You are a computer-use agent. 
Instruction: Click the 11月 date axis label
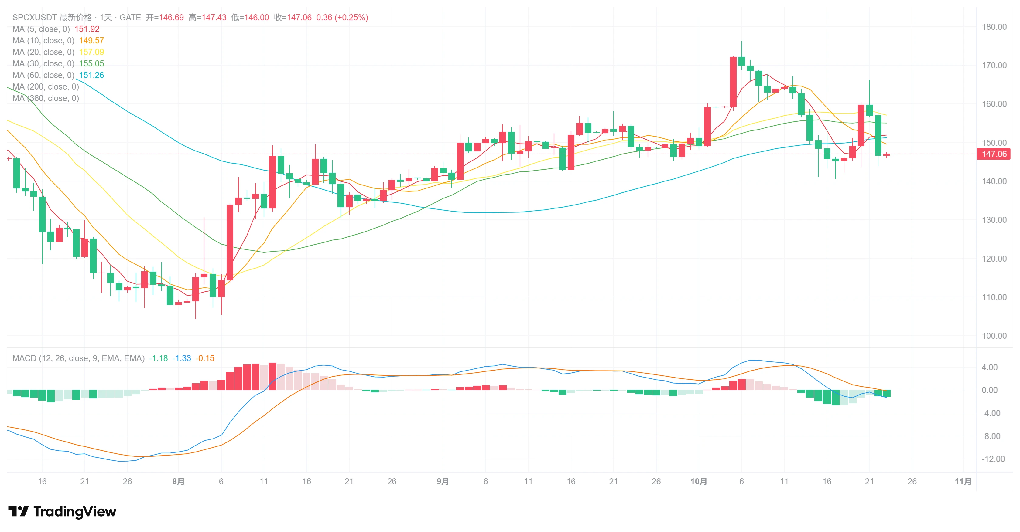(963, 481)
